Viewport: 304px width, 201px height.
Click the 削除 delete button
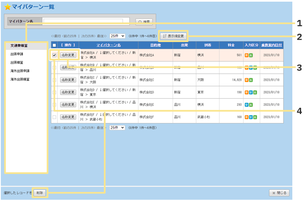point(40,193)
